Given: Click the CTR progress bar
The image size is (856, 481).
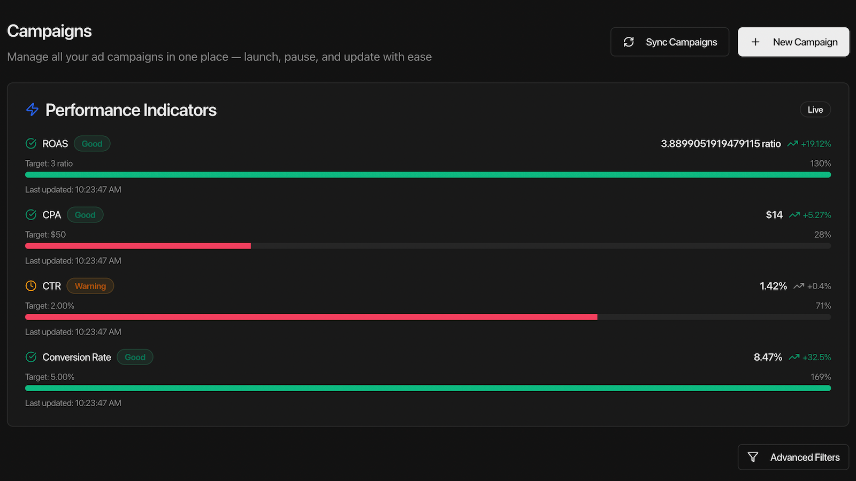Looking at the screenshot, I should coord(428,317).
